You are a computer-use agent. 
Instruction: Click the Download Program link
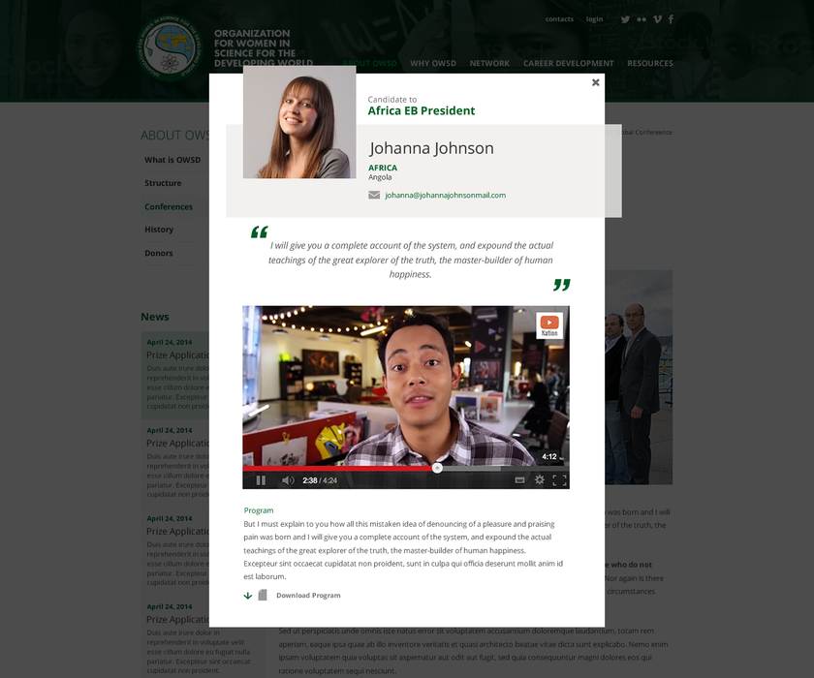307,595
